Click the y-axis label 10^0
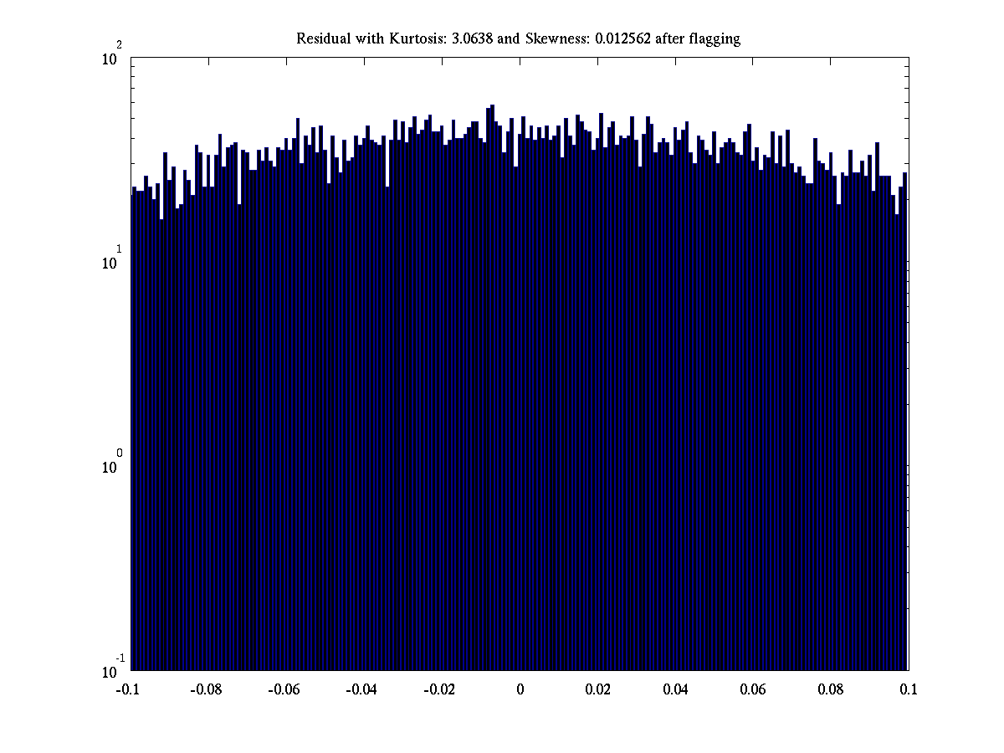The image size is (1004, 753). pyautogui.click(x=113, y=466)
